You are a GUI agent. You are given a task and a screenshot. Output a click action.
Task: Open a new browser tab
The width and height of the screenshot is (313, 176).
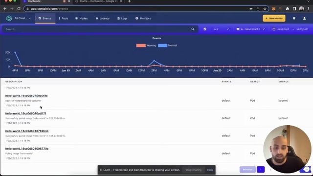pos(129,1)
